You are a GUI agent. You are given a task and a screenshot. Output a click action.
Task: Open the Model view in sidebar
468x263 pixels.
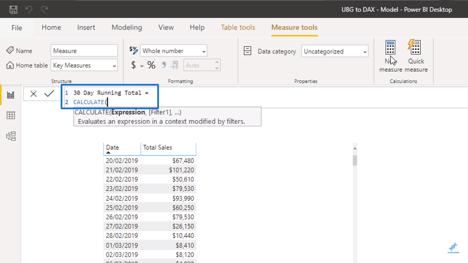pyautogui.click(x=11, y=136)
